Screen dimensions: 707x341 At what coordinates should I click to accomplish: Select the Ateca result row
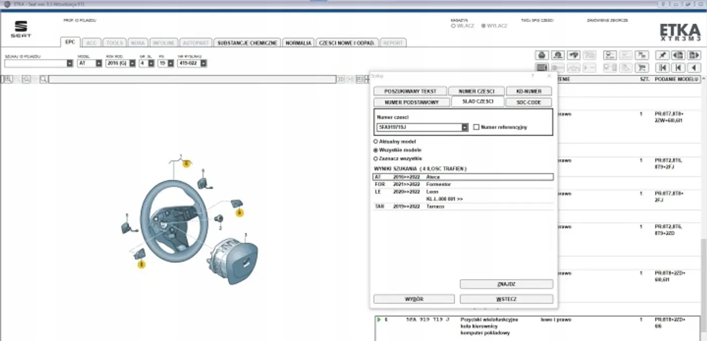coord(463,177)
